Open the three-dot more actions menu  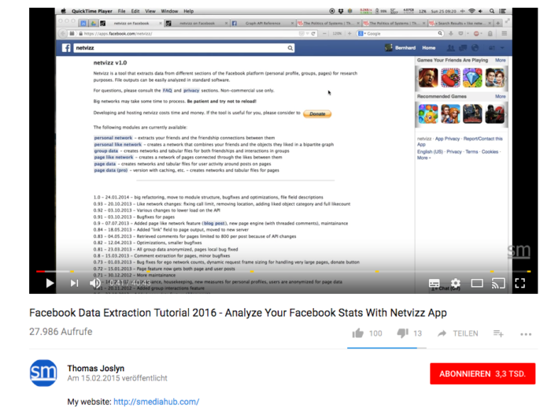(526, 334)
